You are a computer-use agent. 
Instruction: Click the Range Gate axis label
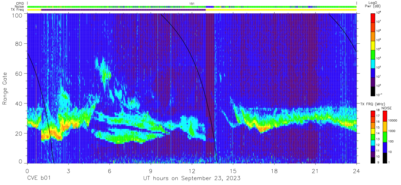click(x=5, y=89)
